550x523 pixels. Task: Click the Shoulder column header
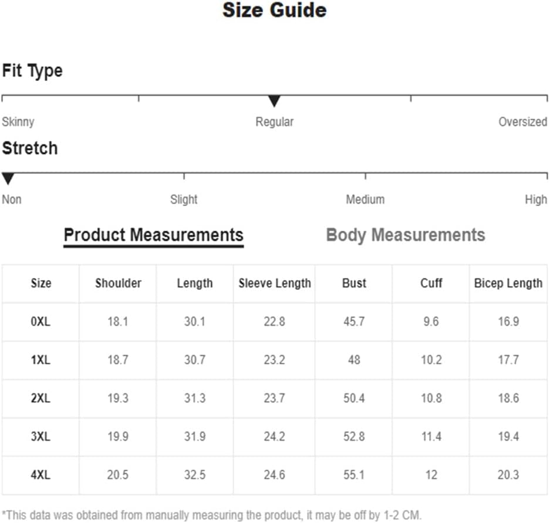(x=118, y=283)
